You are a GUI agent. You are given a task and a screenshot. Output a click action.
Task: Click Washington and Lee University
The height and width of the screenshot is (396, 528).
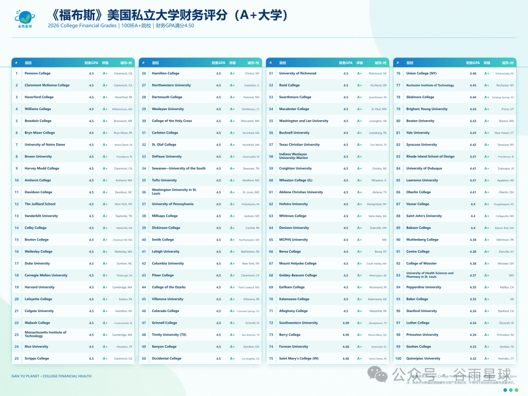pyautogui.click(x=304, y=121)
